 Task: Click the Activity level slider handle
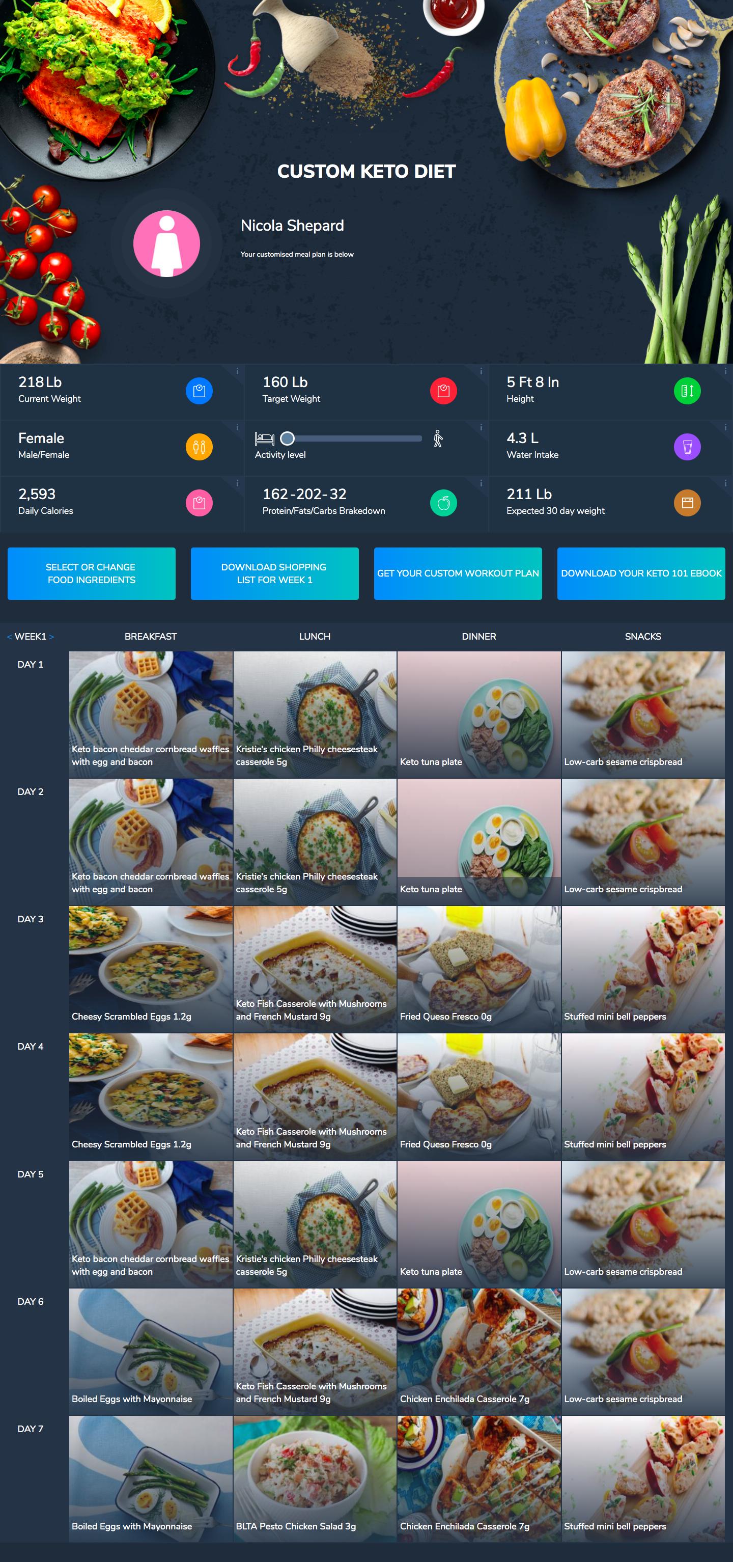pyautogui.click(x=288, y=439)
